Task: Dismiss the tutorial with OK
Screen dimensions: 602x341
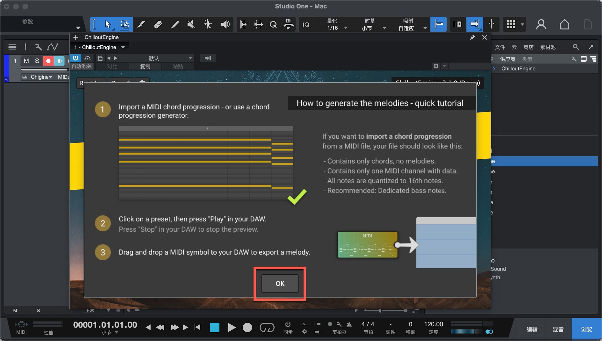Action: pyautogui.click(x=280, y=283)
